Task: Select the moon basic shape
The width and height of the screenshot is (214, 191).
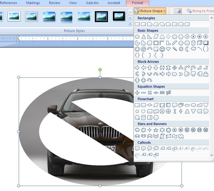Action: click(187, 49)
